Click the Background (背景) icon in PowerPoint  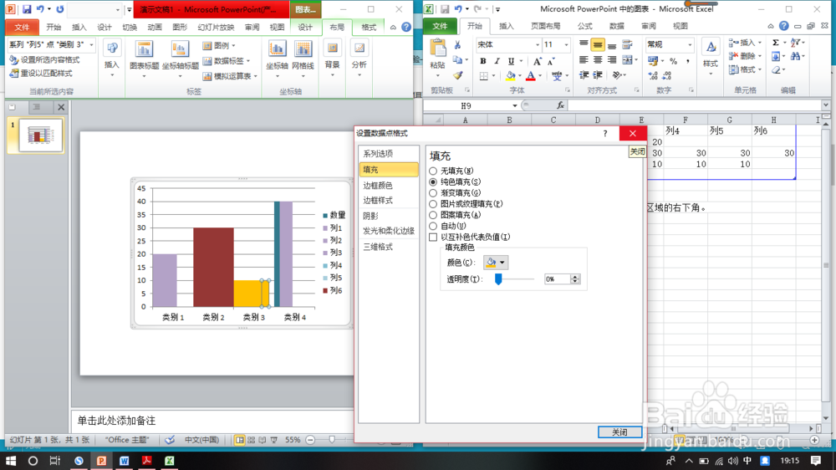click(x=332, y=49)
